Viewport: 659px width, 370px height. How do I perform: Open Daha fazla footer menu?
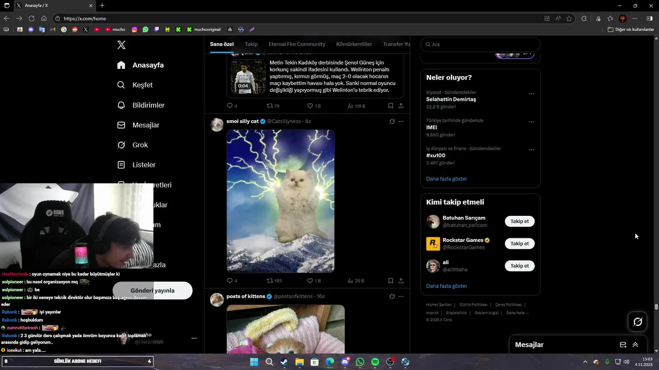click(x=517, y=313)
